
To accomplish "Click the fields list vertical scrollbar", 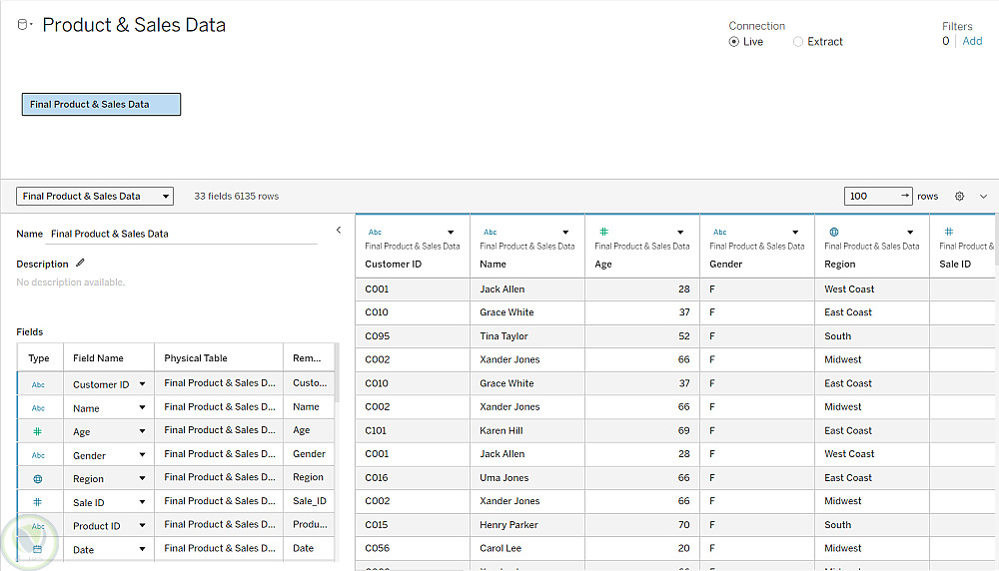I will click(337, 373).
